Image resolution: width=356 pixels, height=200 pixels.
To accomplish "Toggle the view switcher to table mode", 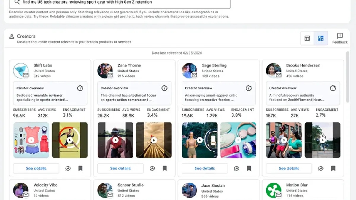I will [x=307, y=38].
